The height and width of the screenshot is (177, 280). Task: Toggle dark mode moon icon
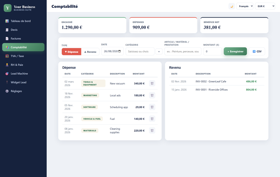pyautogui.click(x=232, y=6)
